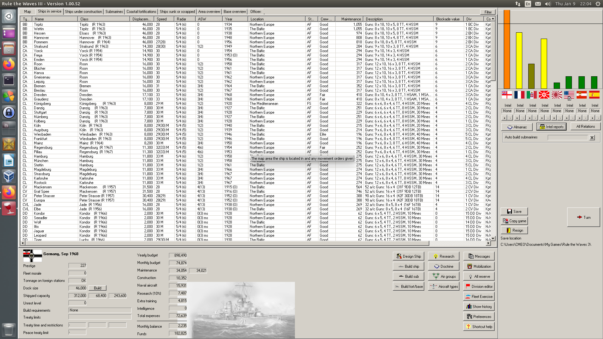This screenshot has width=603, height=339.
Task: Increase Intel level for Britain
Action: 504,118
